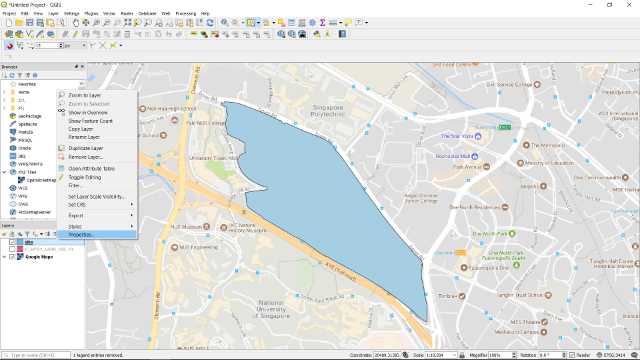This screenshot has width=640, height=360.
Task: Enable the G_MP14_LAND_USE_PL layer checkbox
Action: (x=12, y=249)
